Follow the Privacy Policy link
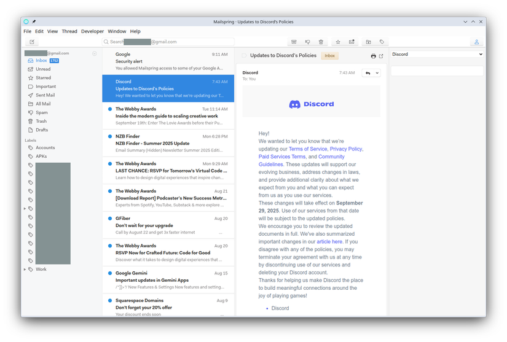 point(345,149)
